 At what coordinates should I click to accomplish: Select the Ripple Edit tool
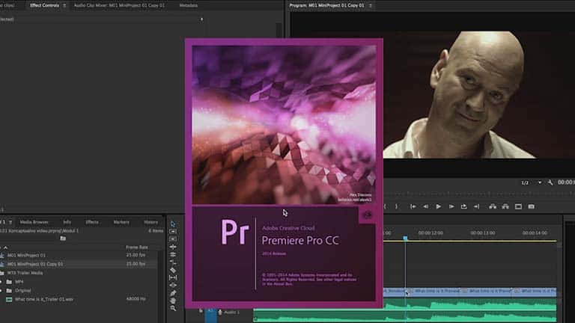coord(173,247)
